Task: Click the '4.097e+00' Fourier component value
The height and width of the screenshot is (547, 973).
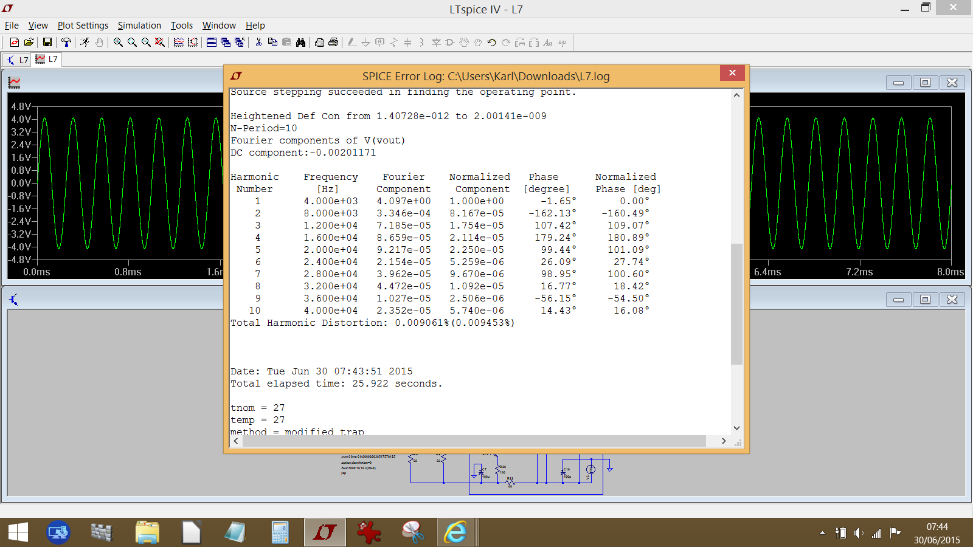Action: pyautogui.click(x=403, y=201)
